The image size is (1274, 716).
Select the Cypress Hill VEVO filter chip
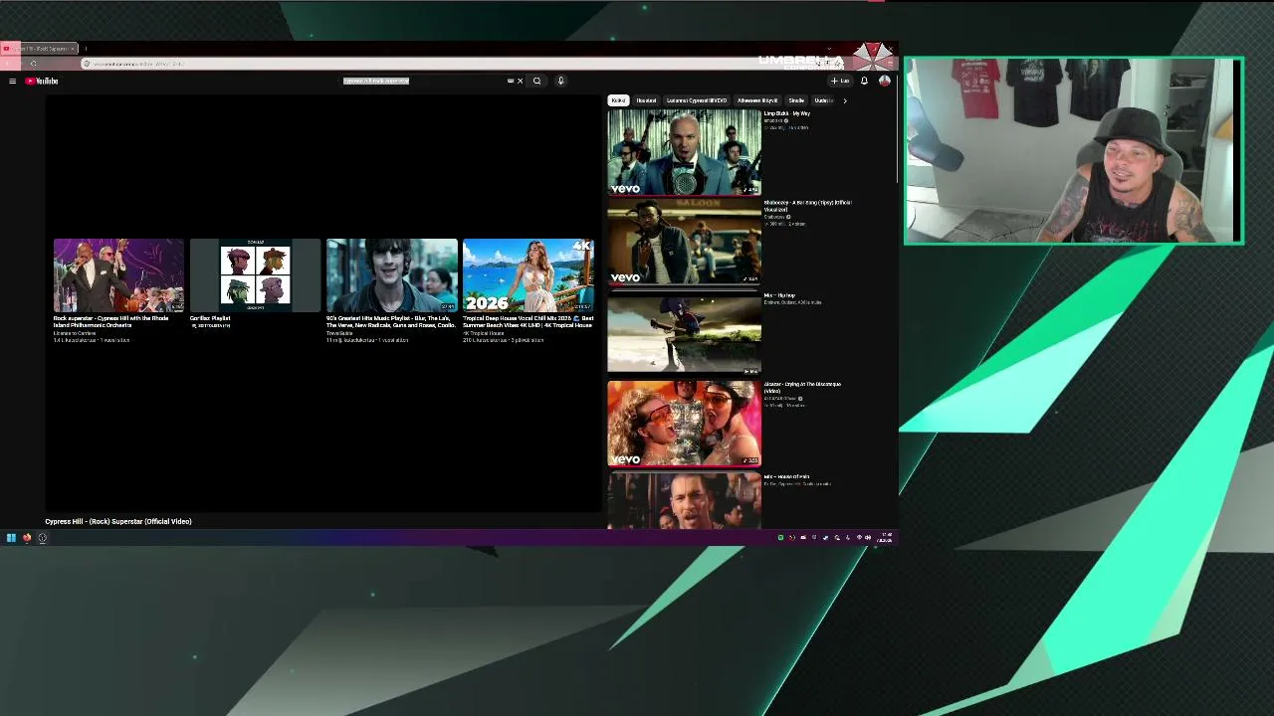(x=697, y=100)
